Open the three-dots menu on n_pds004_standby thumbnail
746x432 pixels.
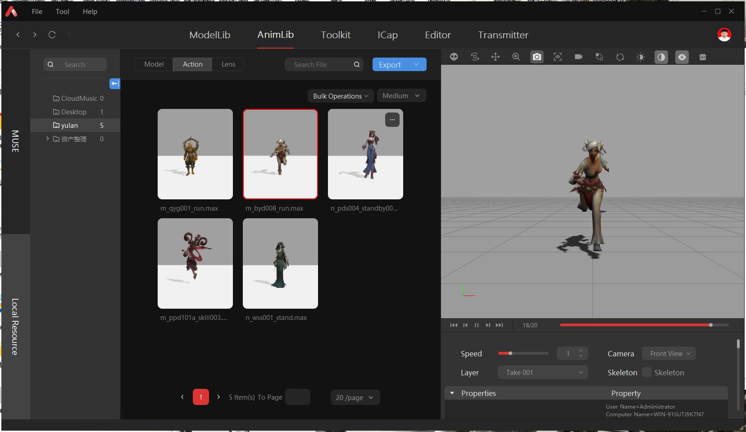392,120
